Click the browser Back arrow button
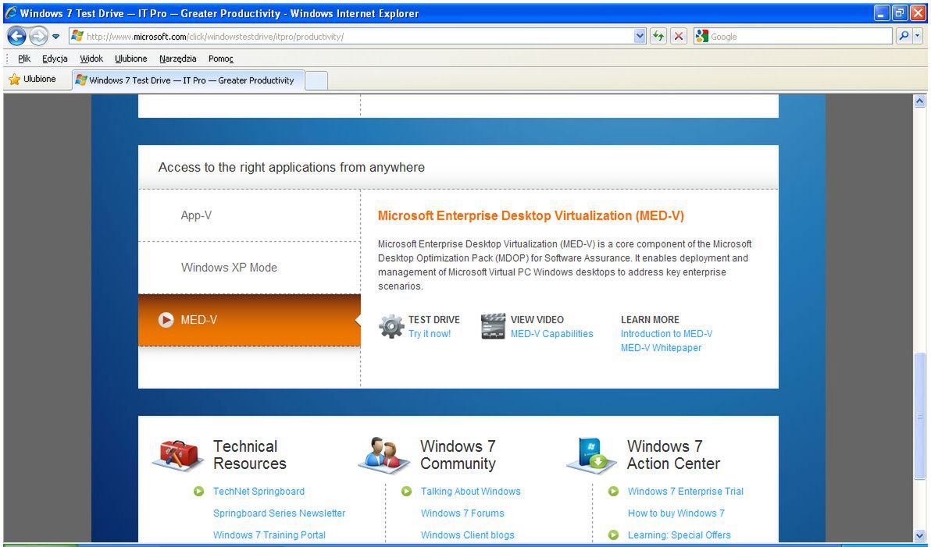The width and height of the screenshot is (931, 547). tap(16, 36)
